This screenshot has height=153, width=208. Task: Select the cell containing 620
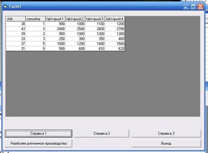(115, 49)
